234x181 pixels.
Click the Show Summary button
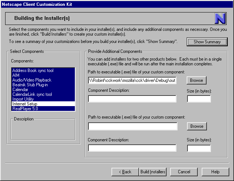[207, 42]
